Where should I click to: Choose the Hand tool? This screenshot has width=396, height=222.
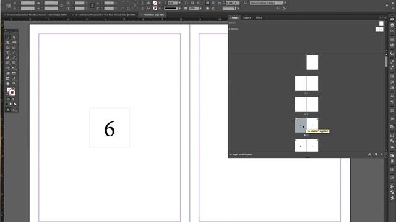click(x=8, y=84)
